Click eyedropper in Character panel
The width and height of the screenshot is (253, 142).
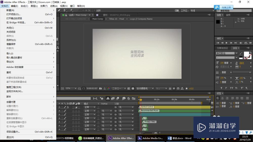coord(241,53)
